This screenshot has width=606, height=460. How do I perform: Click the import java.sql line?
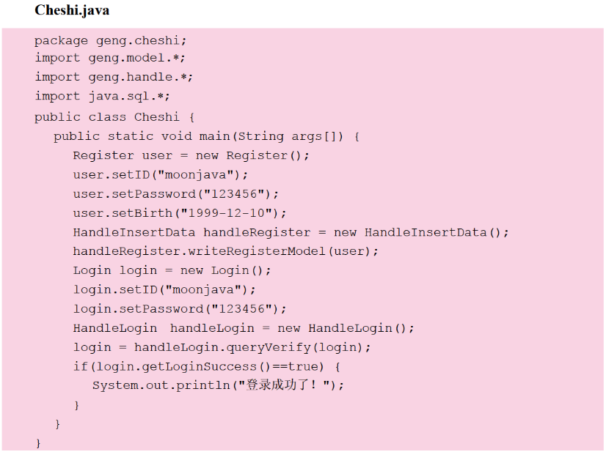click(103, 96)
